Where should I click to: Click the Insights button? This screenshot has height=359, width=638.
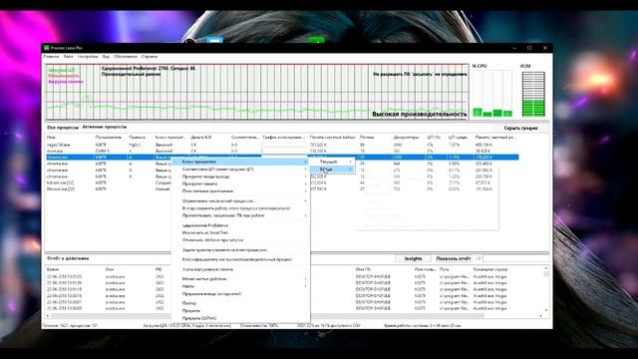tap(413, 258)
